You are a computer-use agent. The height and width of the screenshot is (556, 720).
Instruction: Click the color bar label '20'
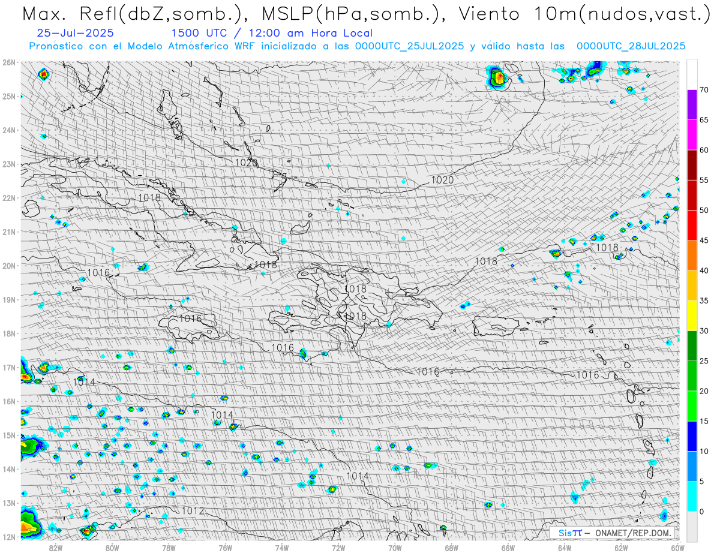tap(704, 391)
